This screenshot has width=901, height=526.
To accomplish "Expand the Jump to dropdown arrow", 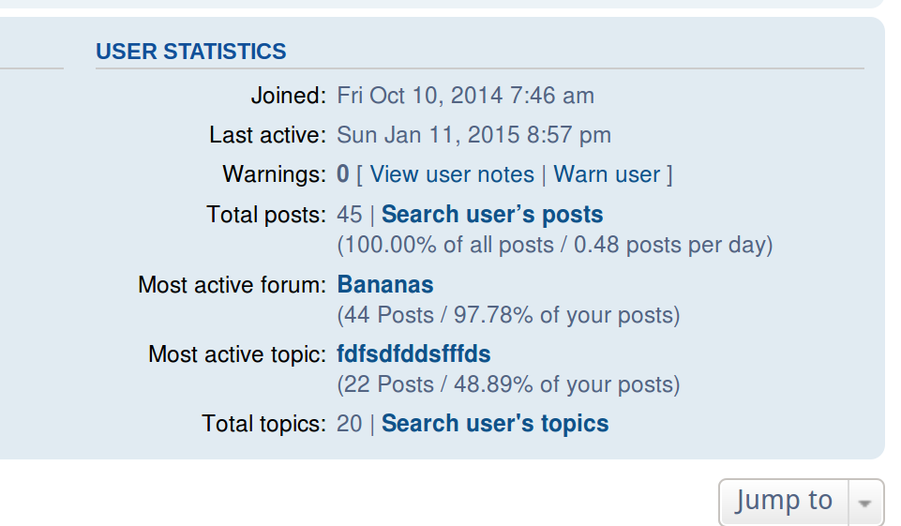I will coord(864,503).
